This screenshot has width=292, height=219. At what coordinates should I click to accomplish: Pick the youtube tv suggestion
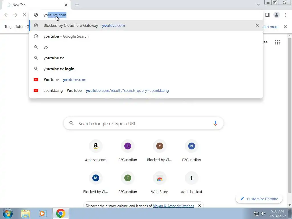pos(146,58)
